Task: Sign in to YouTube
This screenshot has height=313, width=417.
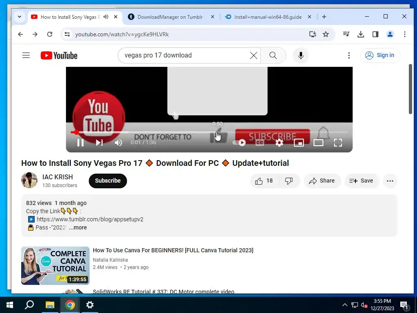Action: pos(380,55)
